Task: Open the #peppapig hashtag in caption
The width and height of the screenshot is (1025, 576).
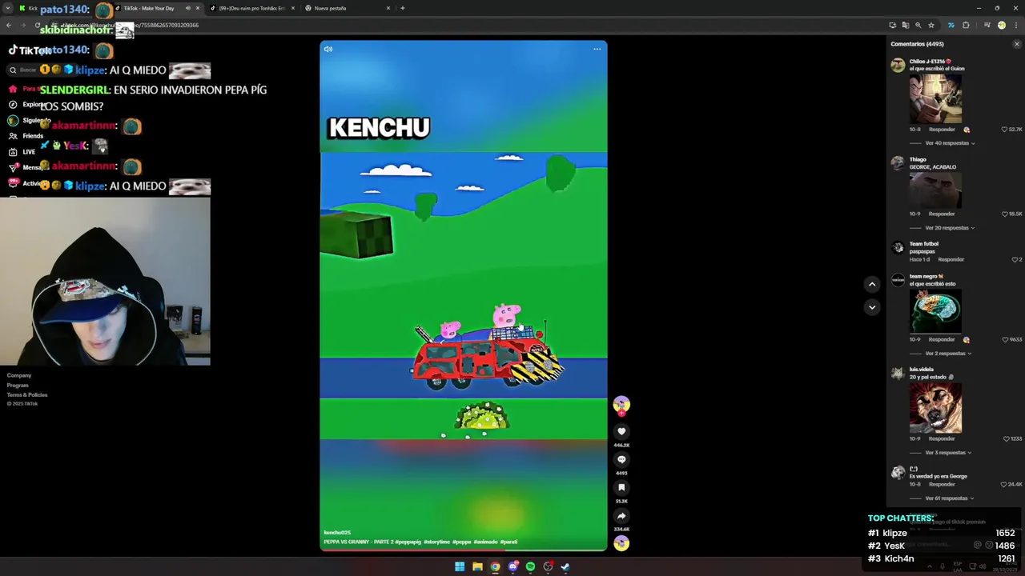Action: [x=408, y=542]
